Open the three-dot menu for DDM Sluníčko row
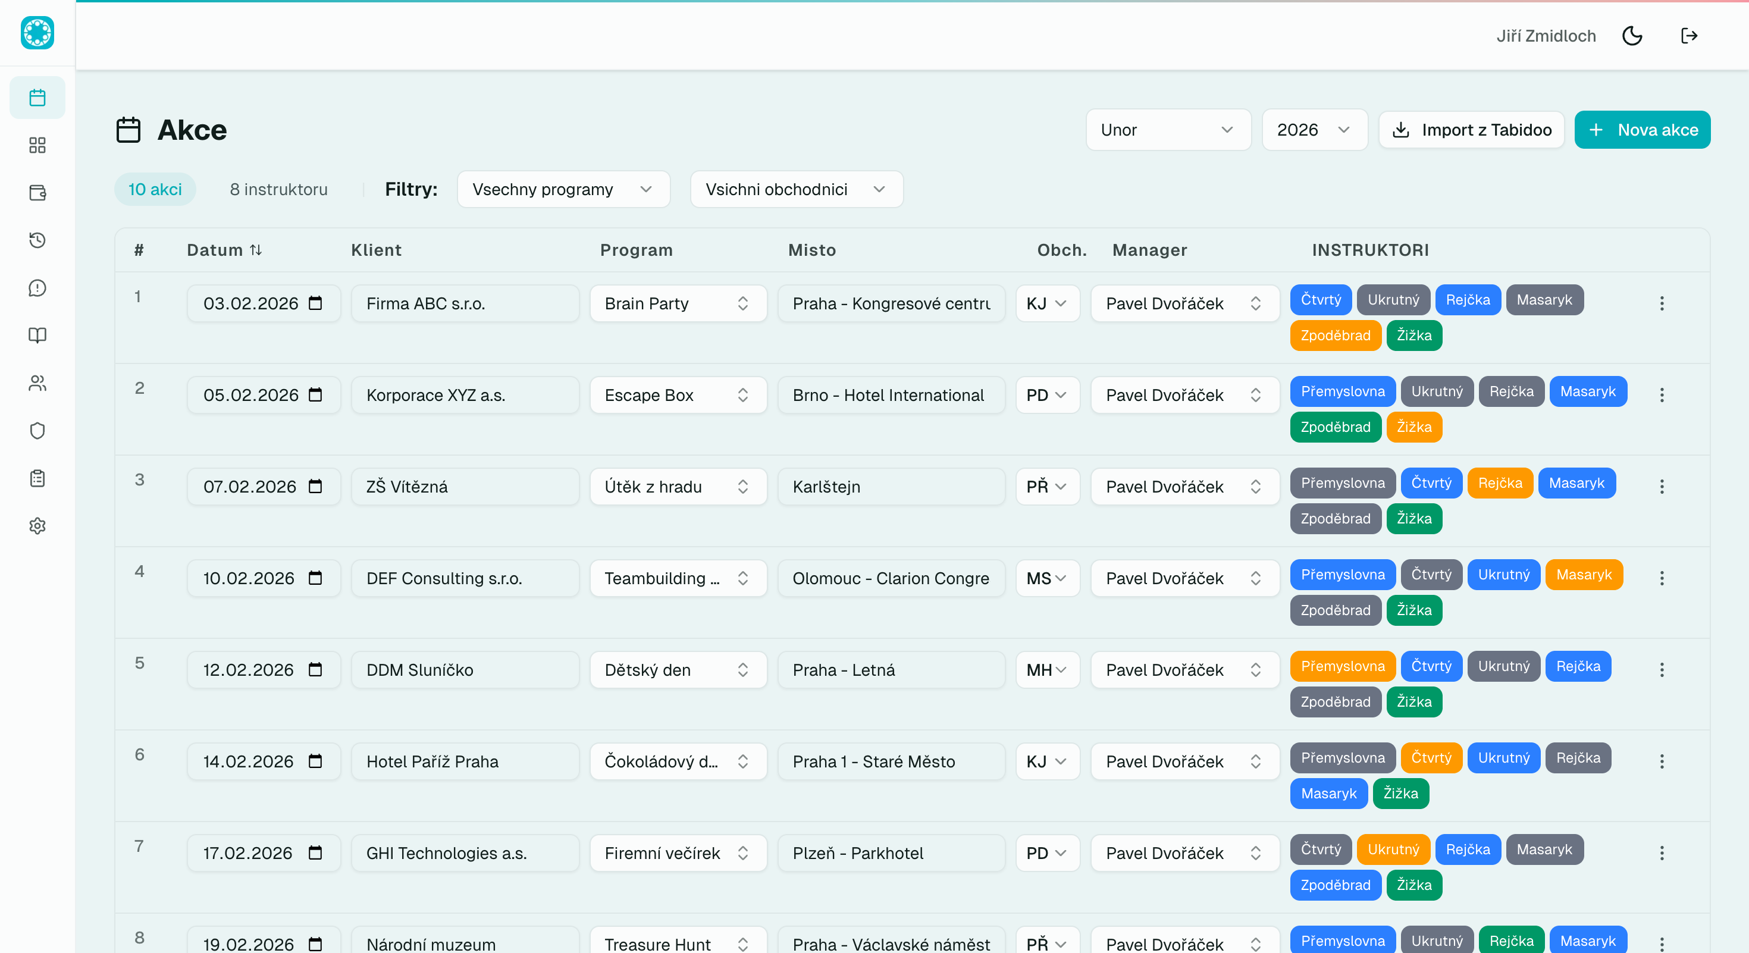The width and height of the screenshot is (1749, 953). [x=1662, y=670]
